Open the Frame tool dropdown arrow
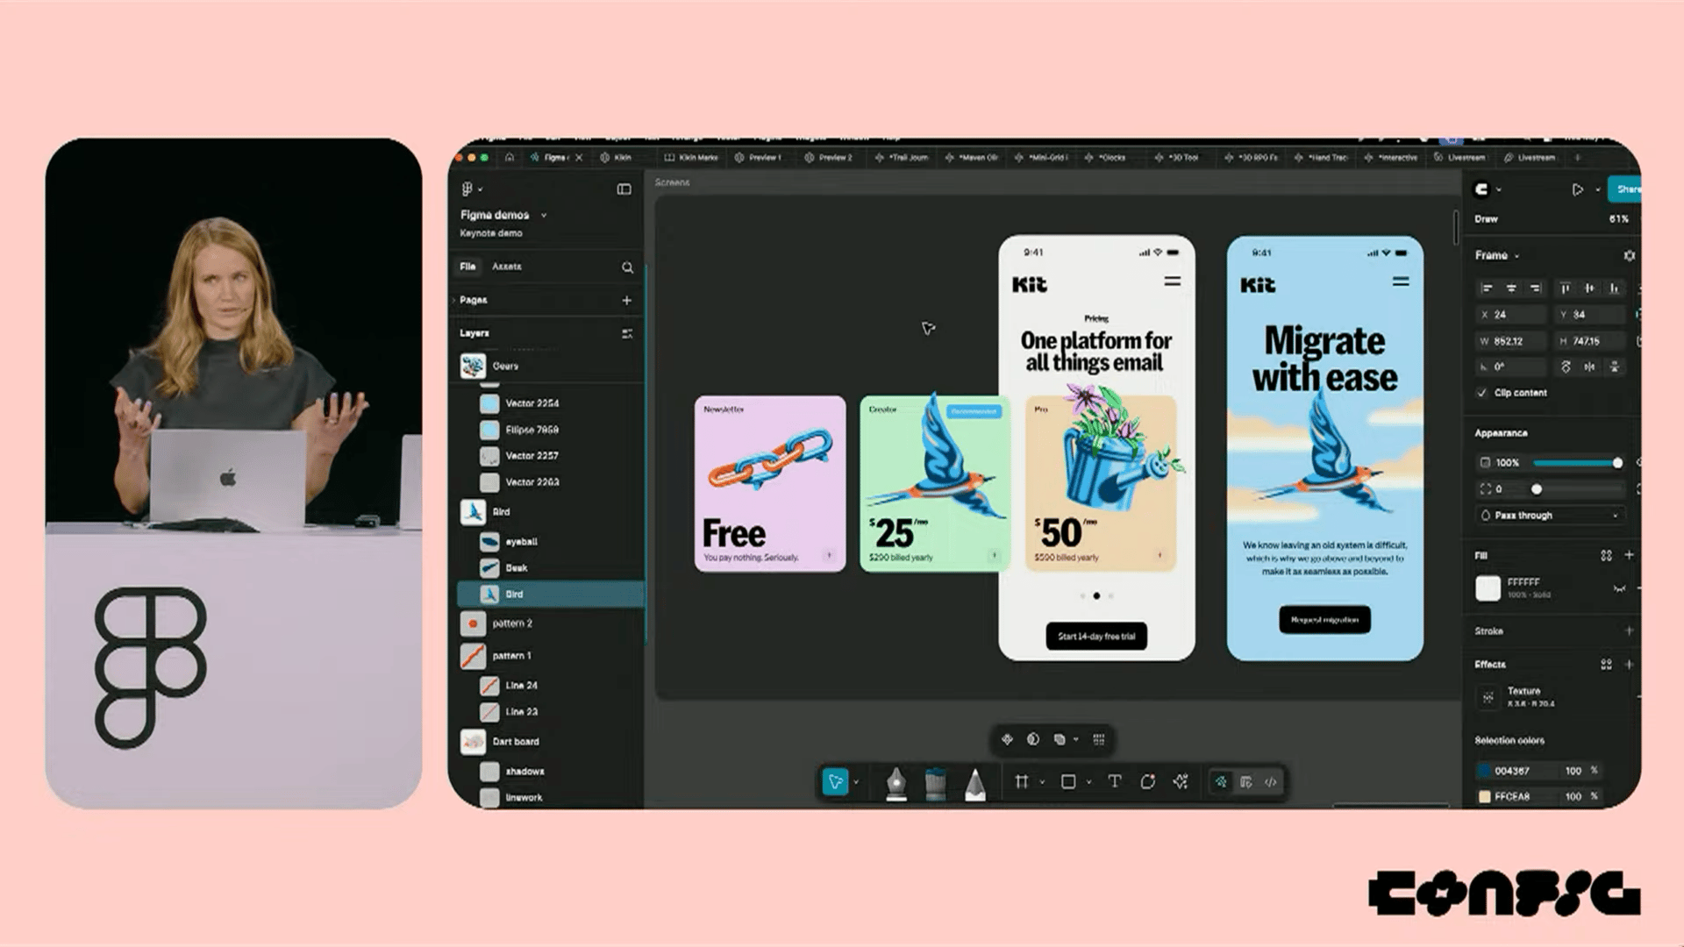1684x947 pixels. coord(1042,782)
